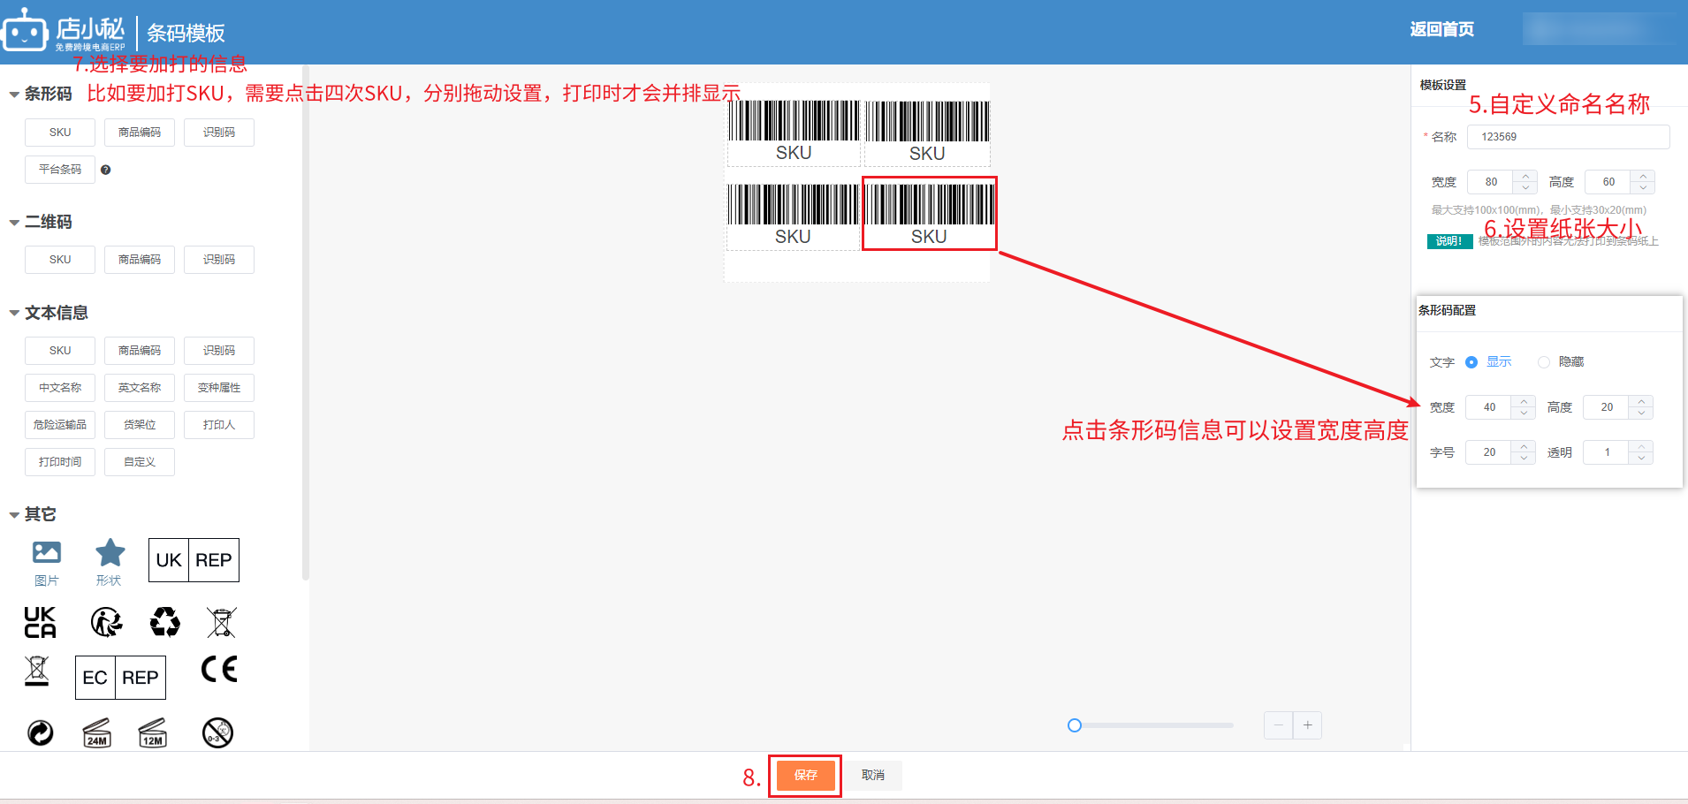Add SKU QR code from 二维码 section
This screenshot has height=804, width=1688.
pyautogui.click(x=60, y=260)
